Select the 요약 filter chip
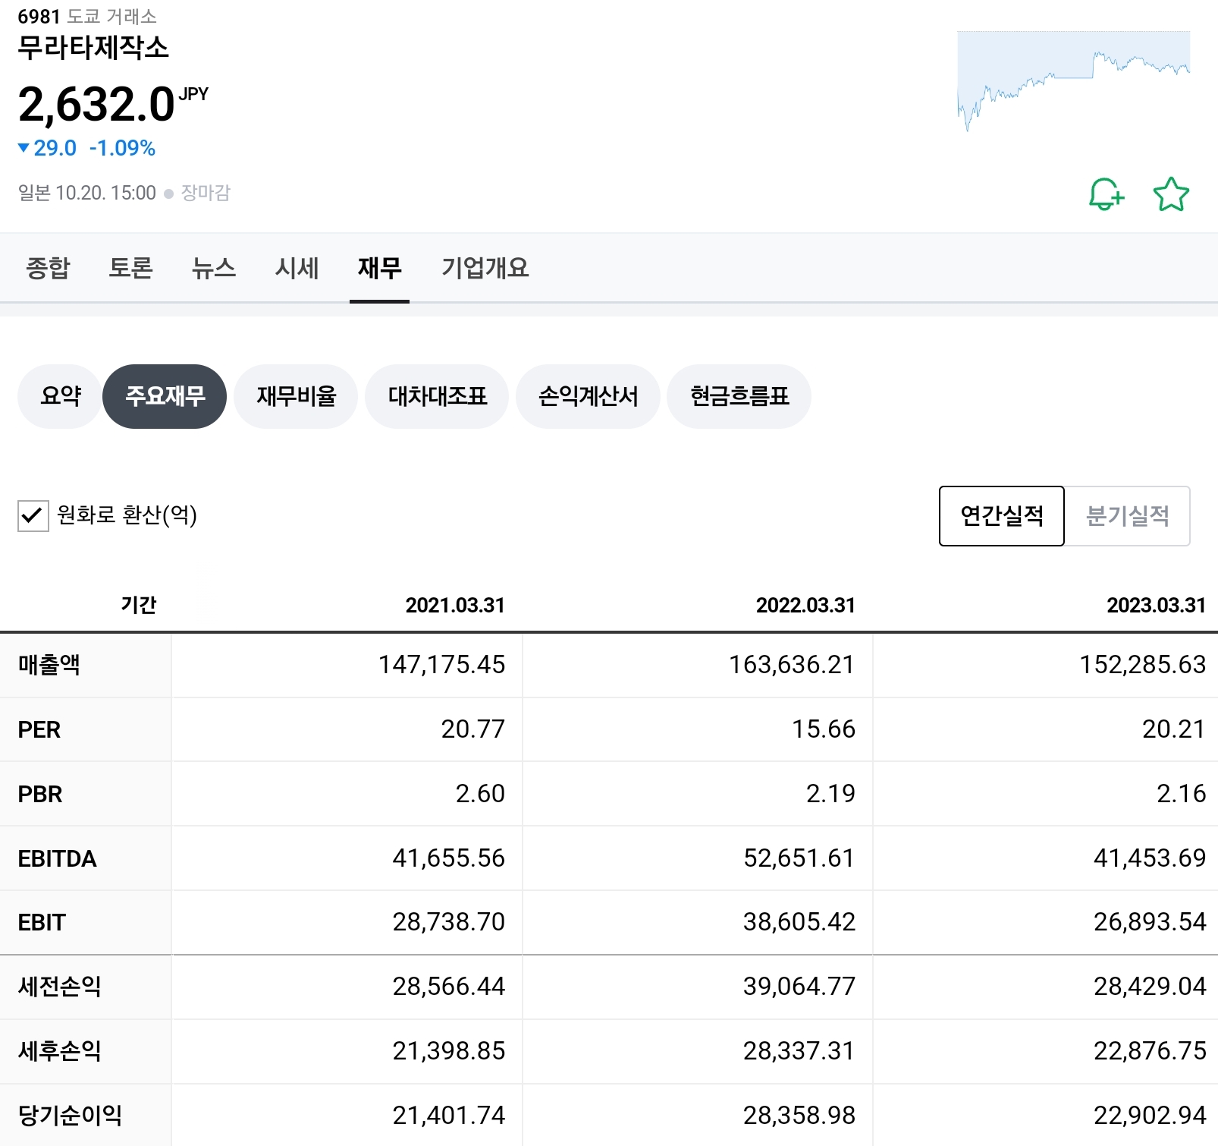 pyautogui.click(x=60, y=396)
